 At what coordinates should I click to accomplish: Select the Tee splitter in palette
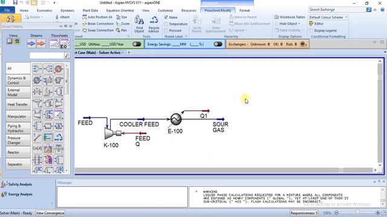(48, 69)
